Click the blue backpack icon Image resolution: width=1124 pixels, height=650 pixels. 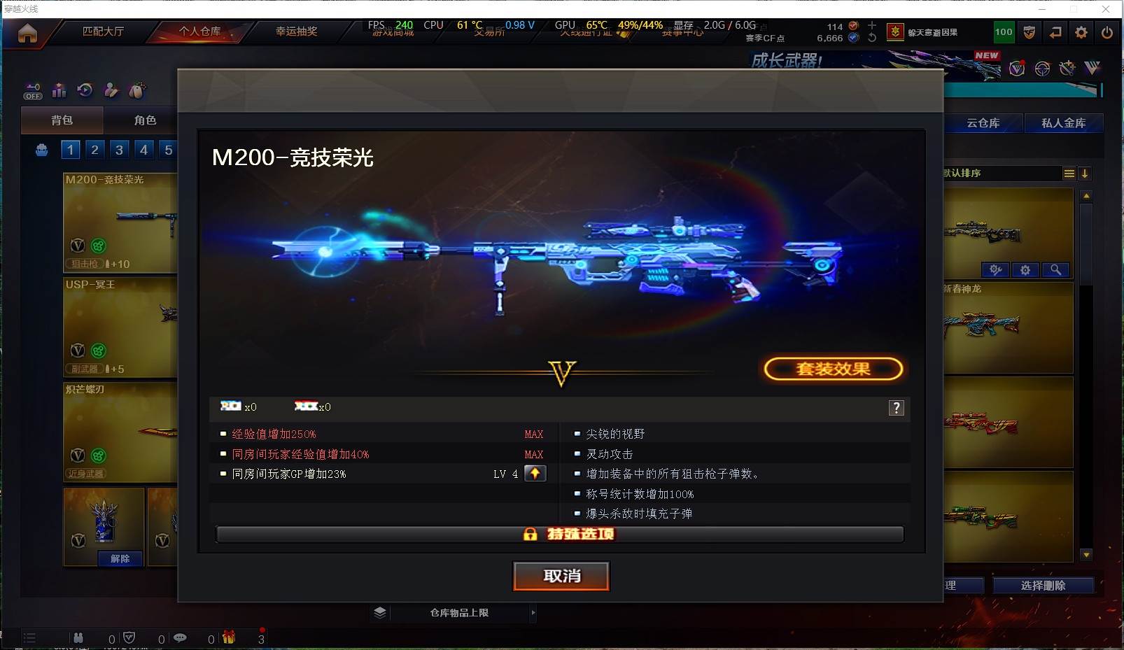tap(42, 150)
